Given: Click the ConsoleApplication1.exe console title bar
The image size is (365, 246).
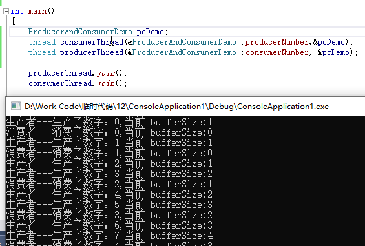Looking at the screenshot, I should [185, 107].
